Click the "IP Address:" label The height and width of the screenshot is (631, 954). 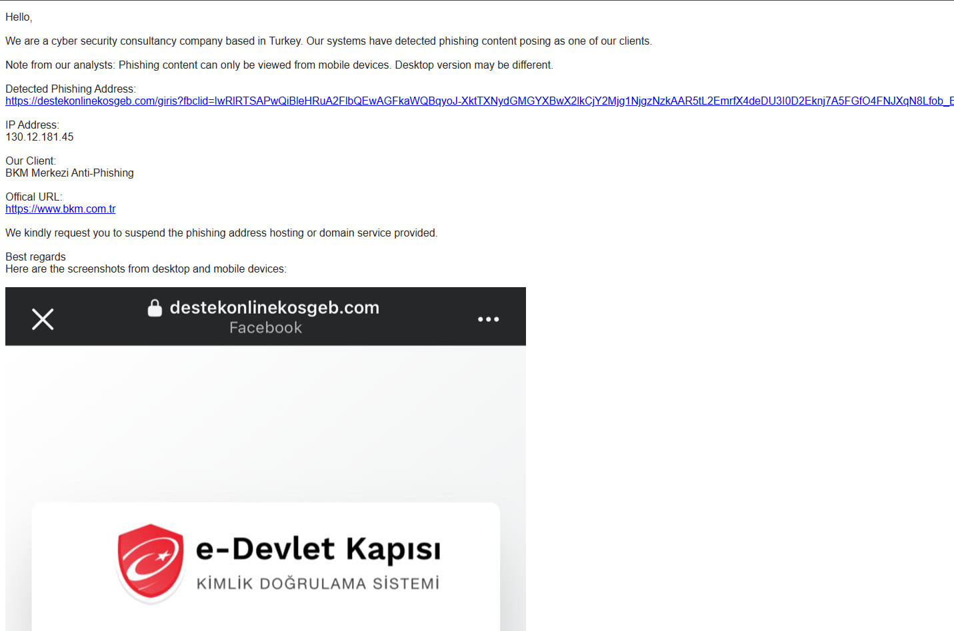(x=32, y=125)
